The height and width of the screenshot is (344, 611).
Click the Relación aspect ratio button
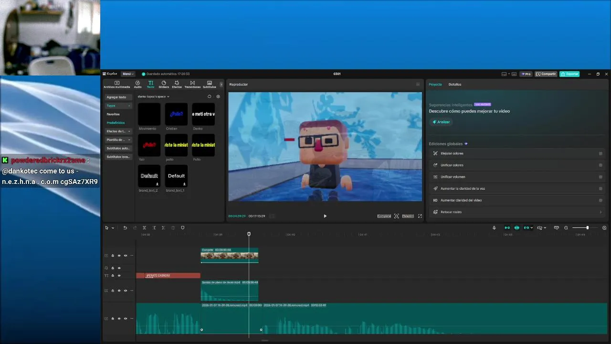408,216
